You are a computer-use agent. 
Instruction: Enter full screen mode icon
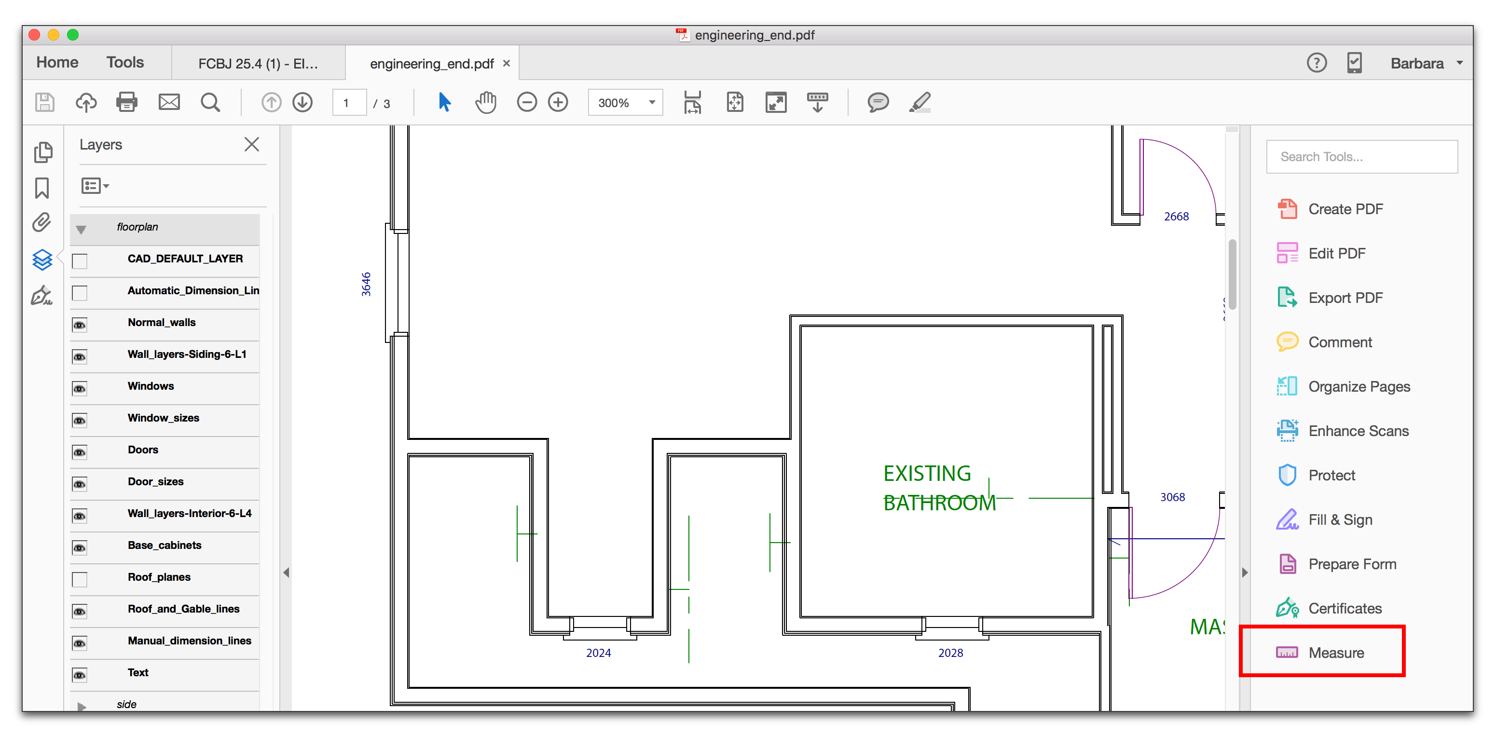click(776, 103)
